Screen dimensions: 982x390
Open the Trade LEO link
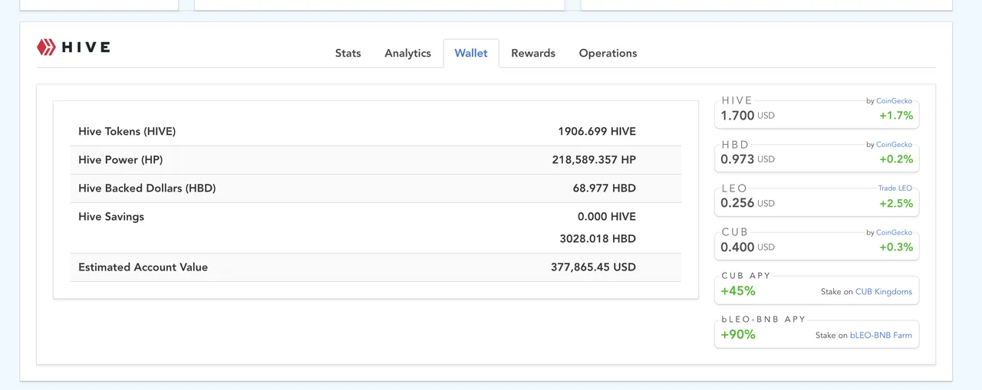click(895, 188)
